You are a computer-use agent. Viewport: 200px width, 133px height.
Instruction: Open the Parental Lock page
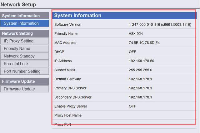pyautogui.click(x=25, y=64)
